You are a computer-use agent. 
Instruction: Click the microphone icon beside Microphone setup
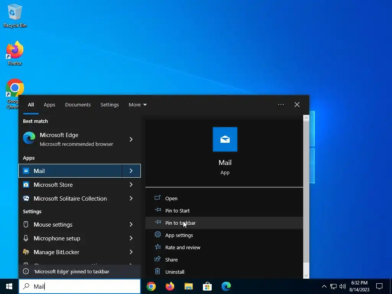(x=26, y=238)
